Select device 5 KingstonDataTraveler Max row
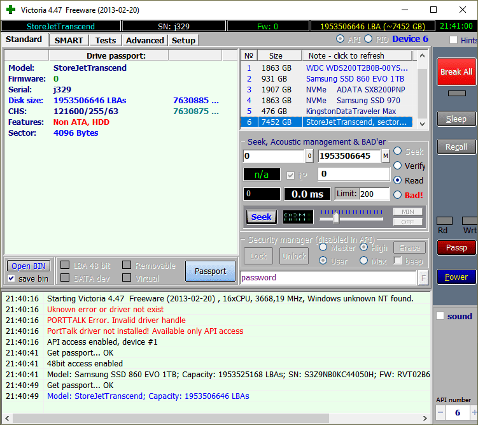Image resolution: width=478 pixels, height=425 pixels. coord(327,112)
